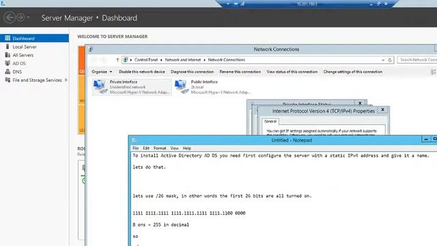
Task: Change settings of this connection
Action: pos(353,72)
